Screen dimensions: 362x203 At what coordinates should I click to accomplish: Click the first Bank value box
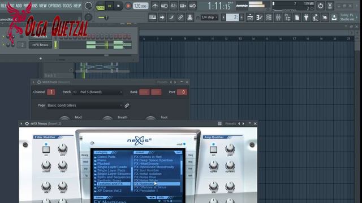(144, 92)
